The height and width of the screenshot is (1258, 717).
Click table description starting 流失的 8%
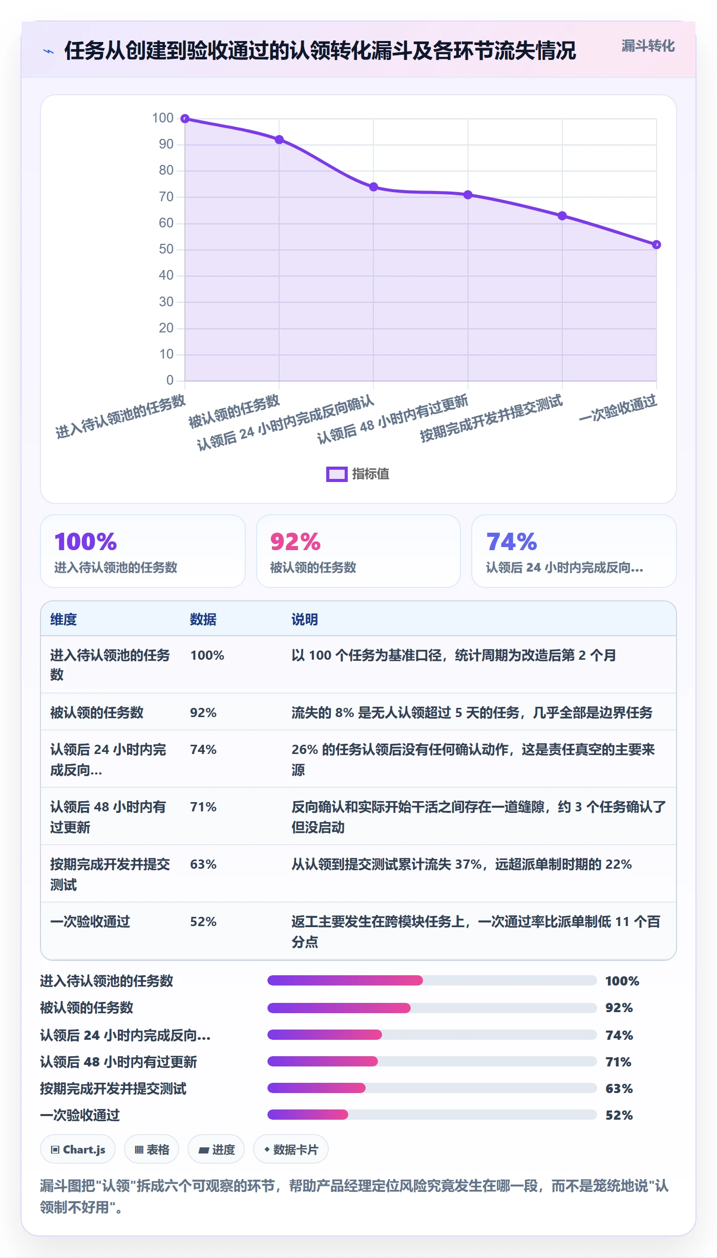(472, 712)
